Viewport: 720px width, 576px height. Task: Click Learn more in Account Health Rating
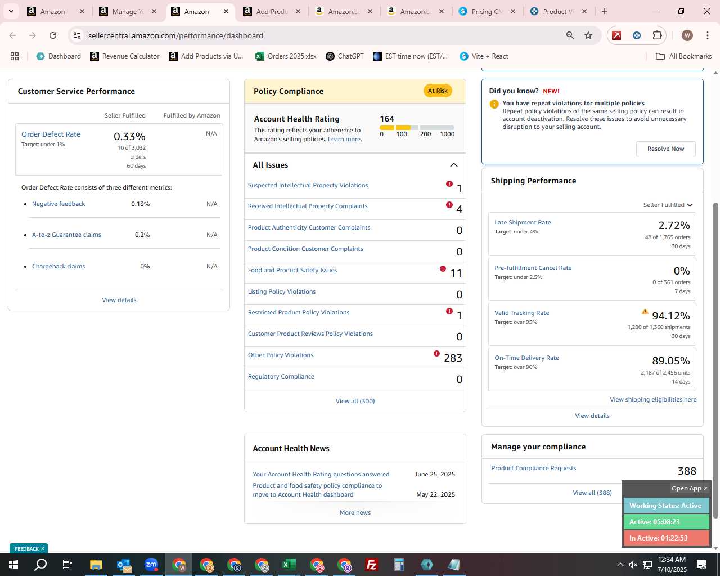[344, 139]
